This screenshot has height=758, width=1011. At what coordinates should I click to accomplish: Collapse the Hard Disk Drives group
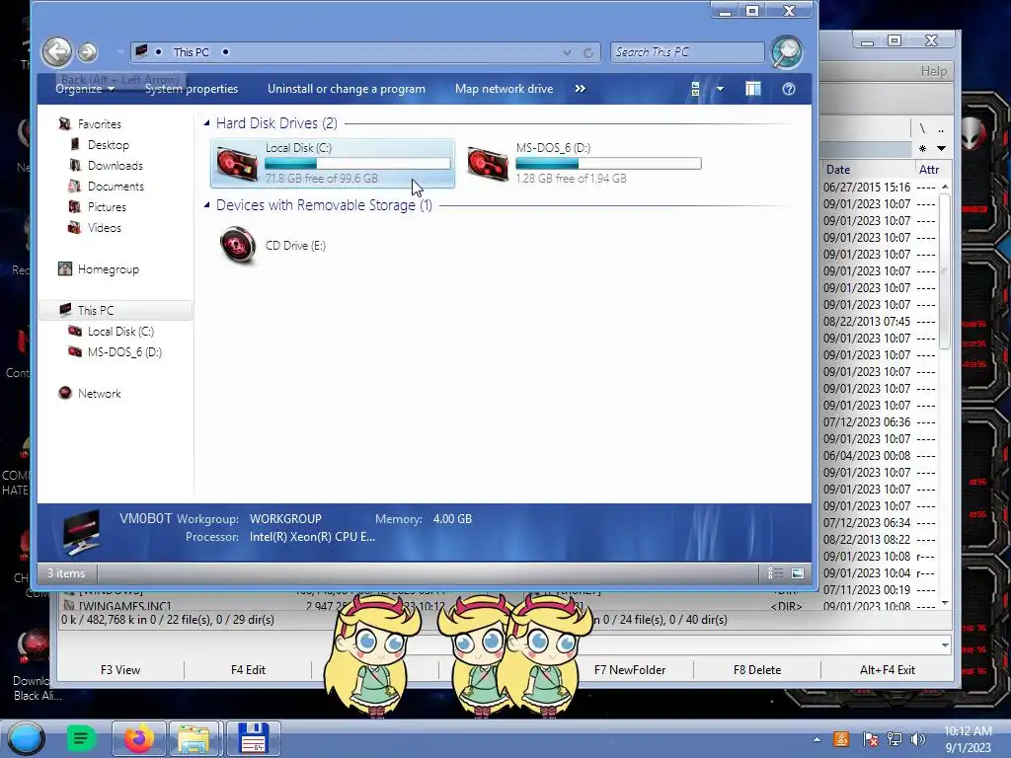point(206,122)
